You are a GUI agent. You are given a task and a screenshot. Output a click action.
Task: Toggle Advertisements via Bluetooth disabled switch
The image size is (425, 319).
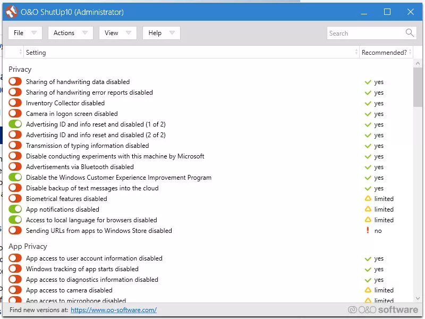click(x=15, y=166)
